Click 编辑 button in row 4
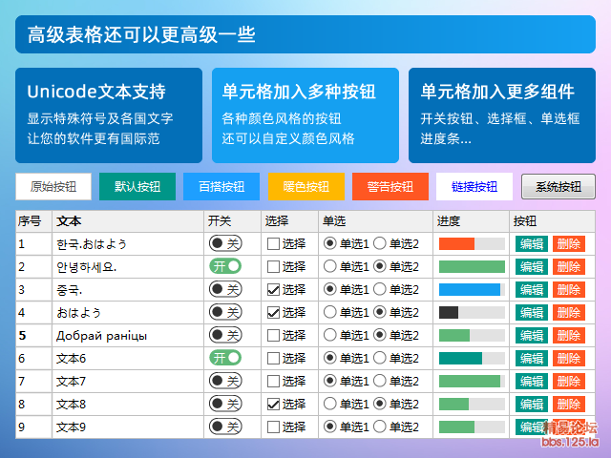The image size is (611, 458). point(532,312)
